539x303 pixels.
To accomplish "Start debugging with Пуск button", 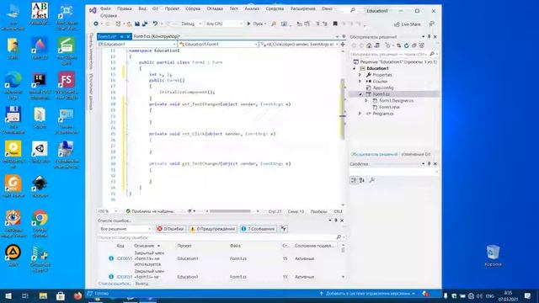I will (x=256, y=24).
